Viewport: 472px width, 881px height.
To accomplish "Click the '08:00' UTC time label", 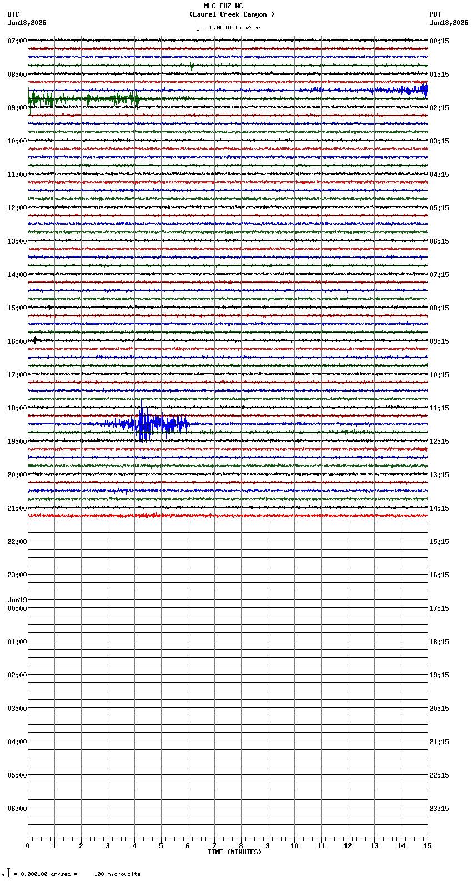I will pyautogui.click(x=17, y=74).
